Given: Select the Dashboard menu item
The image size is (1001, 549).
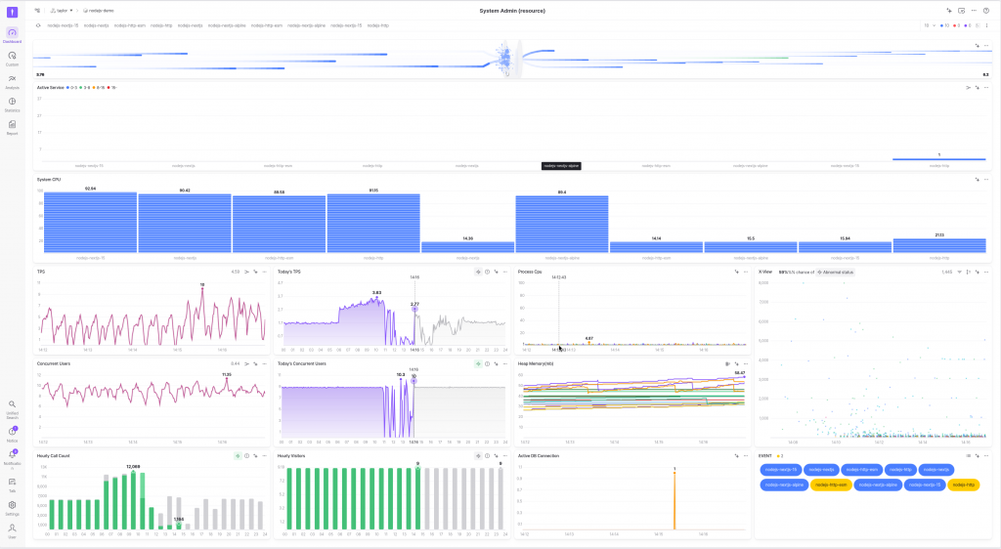Looking at the screenshot, I should tap(12, 35).
